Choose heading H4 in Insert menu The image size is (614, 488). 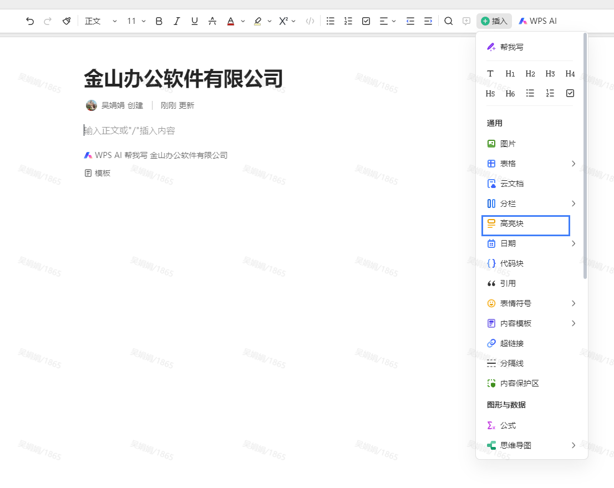click(x=570, y=74)
